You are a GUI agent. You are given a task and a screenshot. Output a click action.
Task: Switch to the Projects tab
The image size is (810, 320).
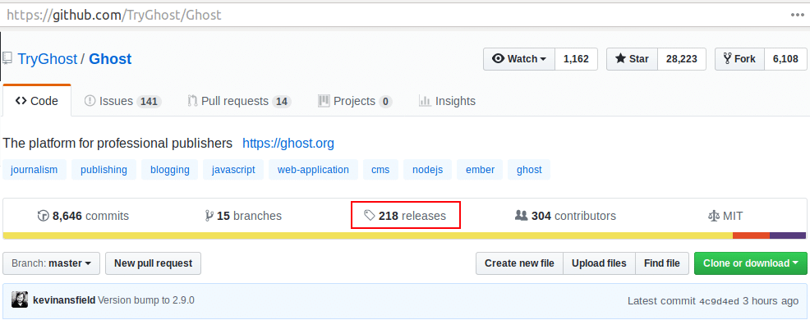pos(355,101)
